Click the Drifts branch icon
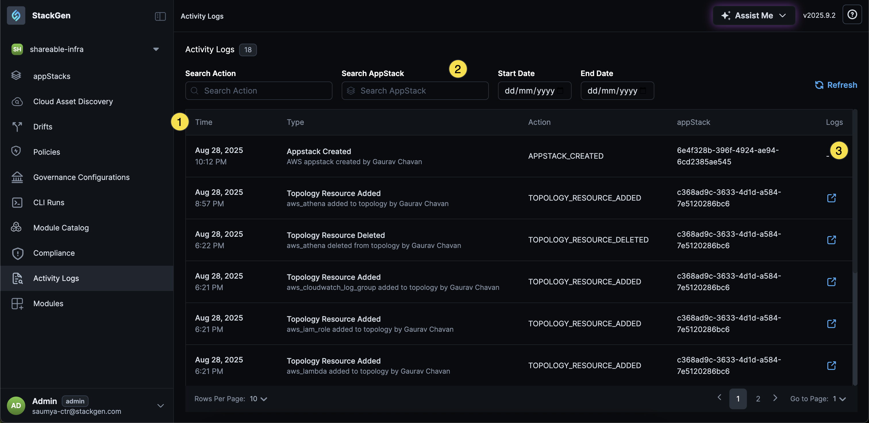 17,127
